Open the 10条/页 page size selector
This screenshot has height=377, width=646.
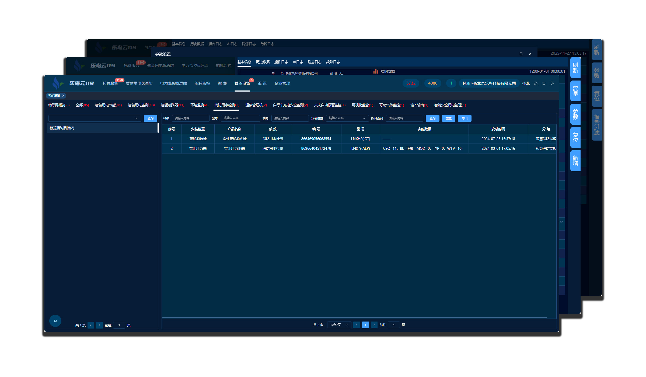pyautogui.click(x=339, y=325)
